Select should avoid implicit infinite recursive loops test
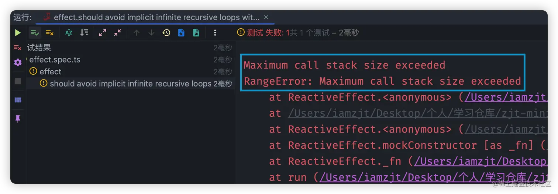The image size is (558, 194). pos(130,84)
